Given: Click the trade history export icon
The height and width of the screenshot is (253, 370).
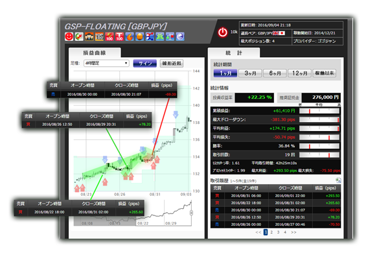Looking at the screenshot, I should pyautogui.click(x=338, y=180).
